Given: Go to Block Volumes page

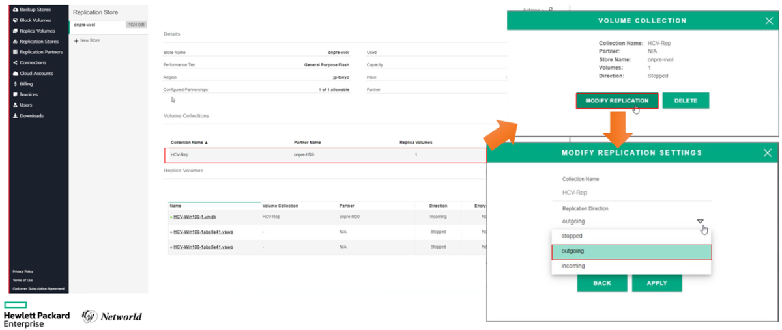Looking at the screenshot, I should coord(35,20).
